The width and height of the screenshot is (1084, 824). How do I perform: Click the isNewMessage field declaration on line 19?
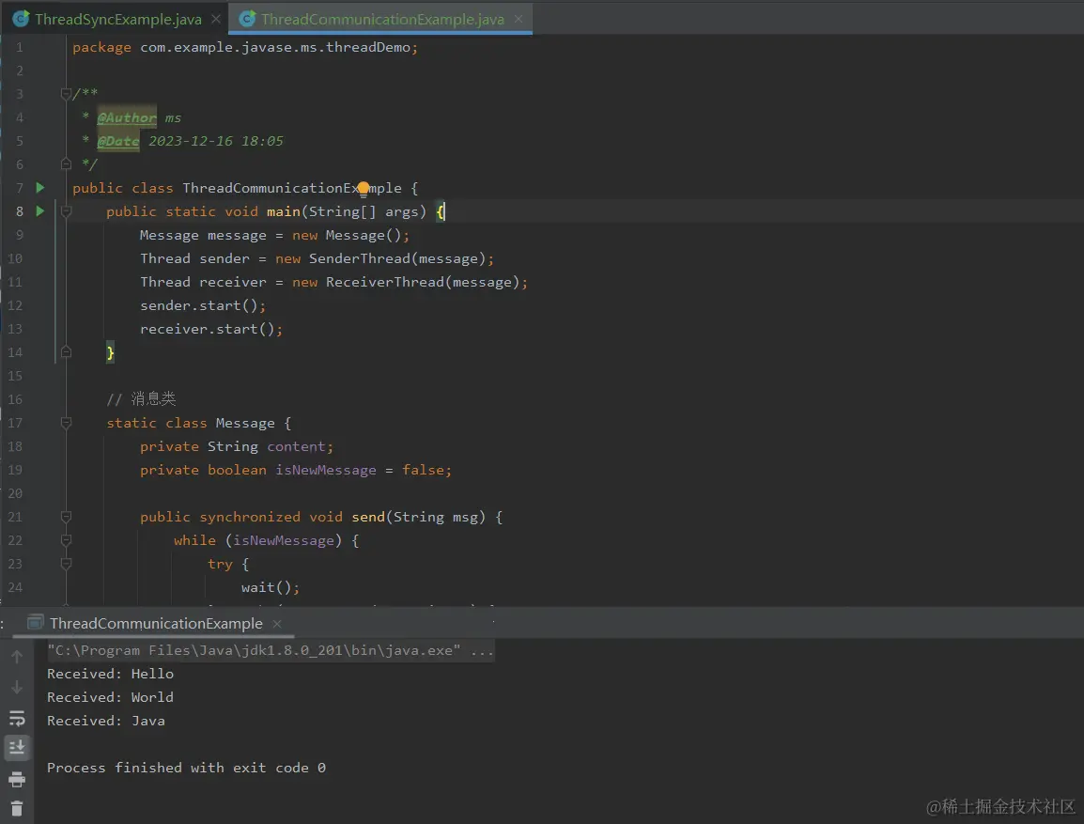pos(296,470)
